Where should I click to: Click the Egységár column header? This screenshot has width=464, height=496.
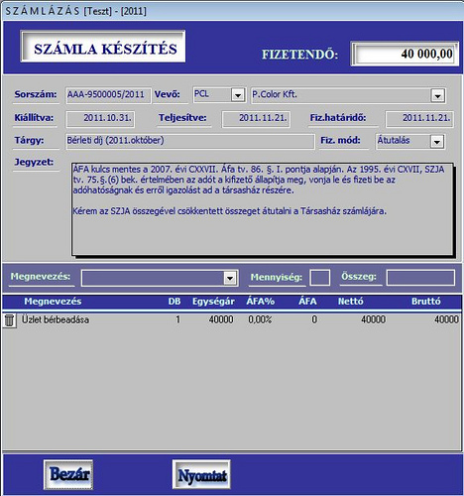213,302
